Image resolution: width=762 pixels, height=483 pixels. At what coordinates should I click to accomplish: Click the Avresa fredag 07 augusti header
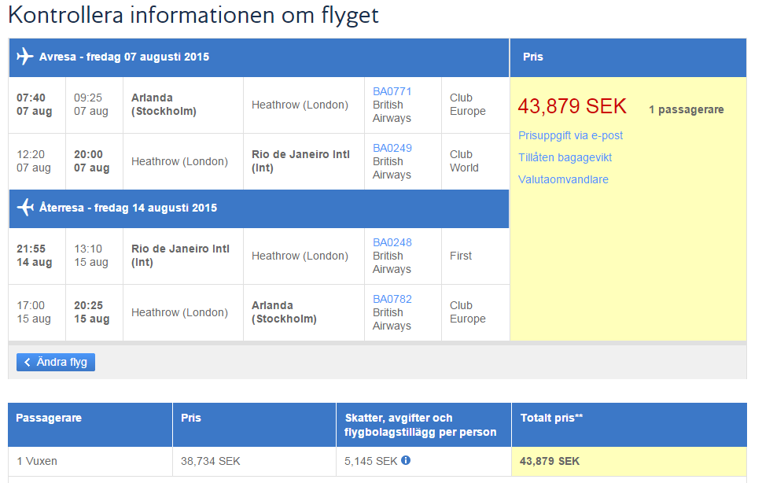(124, 57)
